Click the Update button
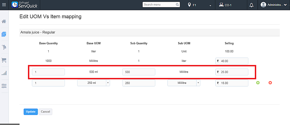 click(x=31, y=112)
